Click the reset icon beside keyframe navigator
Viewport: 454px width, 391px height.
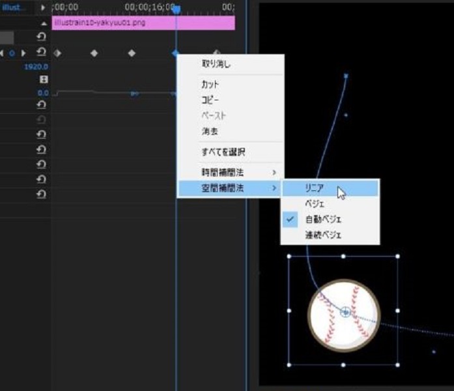point(42,53)
